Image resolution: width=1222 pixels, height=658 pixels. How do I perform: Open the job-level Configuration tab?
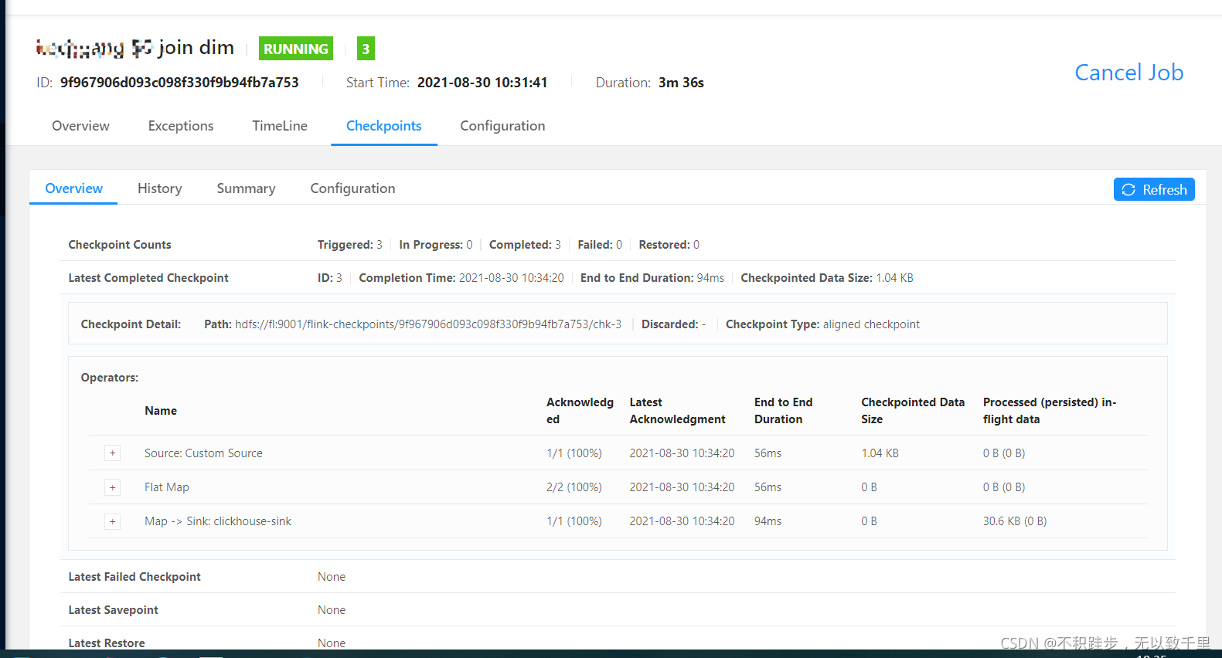pos(502,126)
